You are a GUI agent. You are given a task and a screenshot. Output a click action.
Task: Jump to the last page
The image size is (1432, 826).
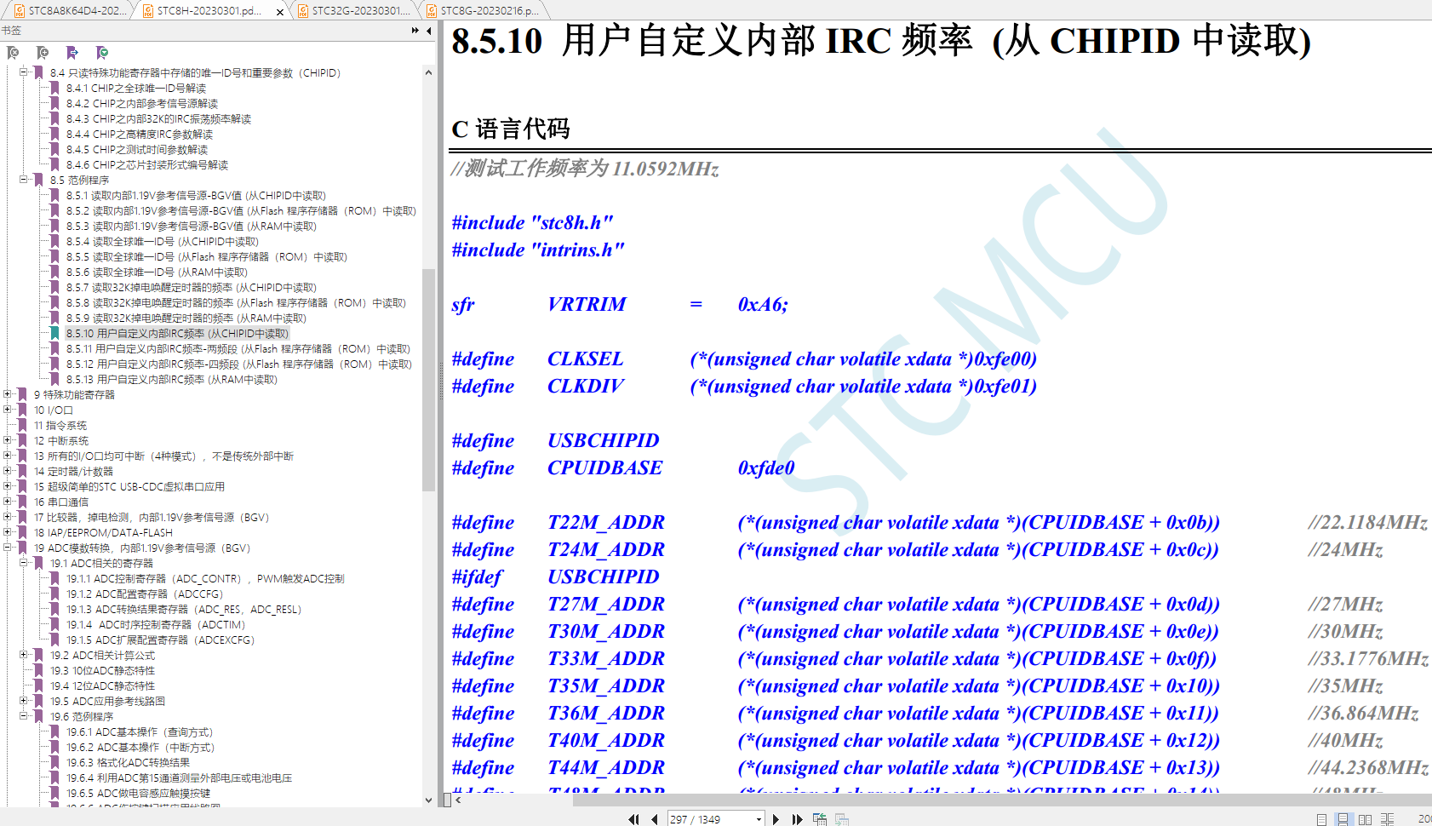(797, 819)
